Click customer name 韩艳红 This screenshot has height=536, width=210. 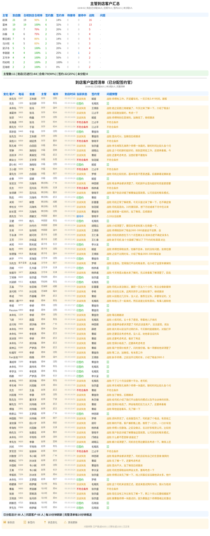(x=13, y=460)
